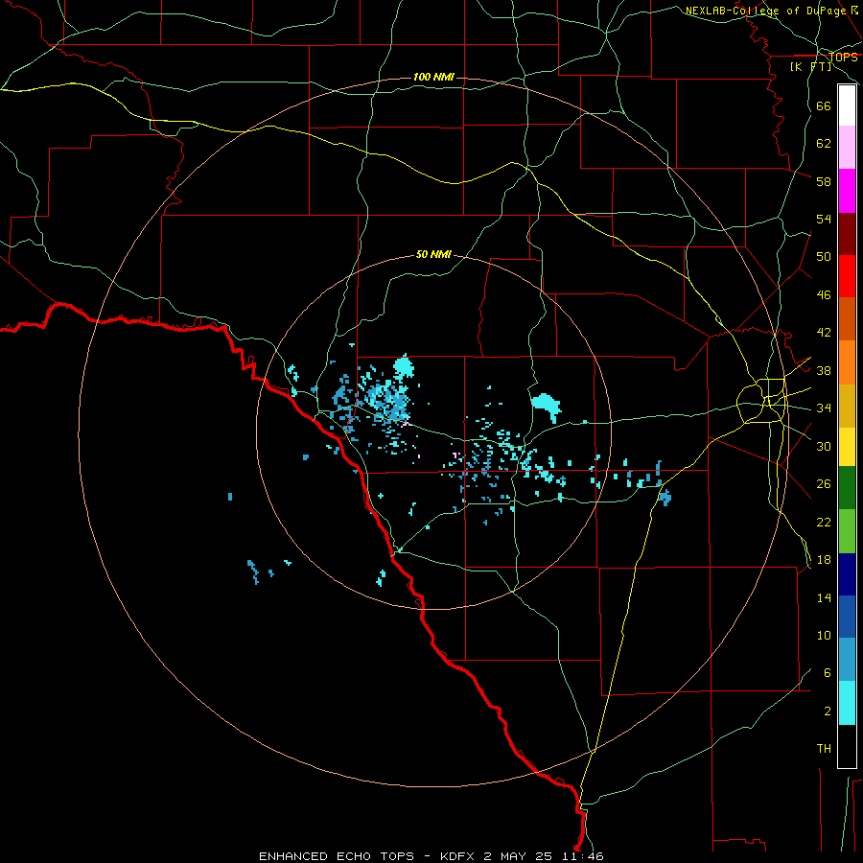
Task: Select the light green legend swatch
Action: pyautogui.click(x=847, y=531)
